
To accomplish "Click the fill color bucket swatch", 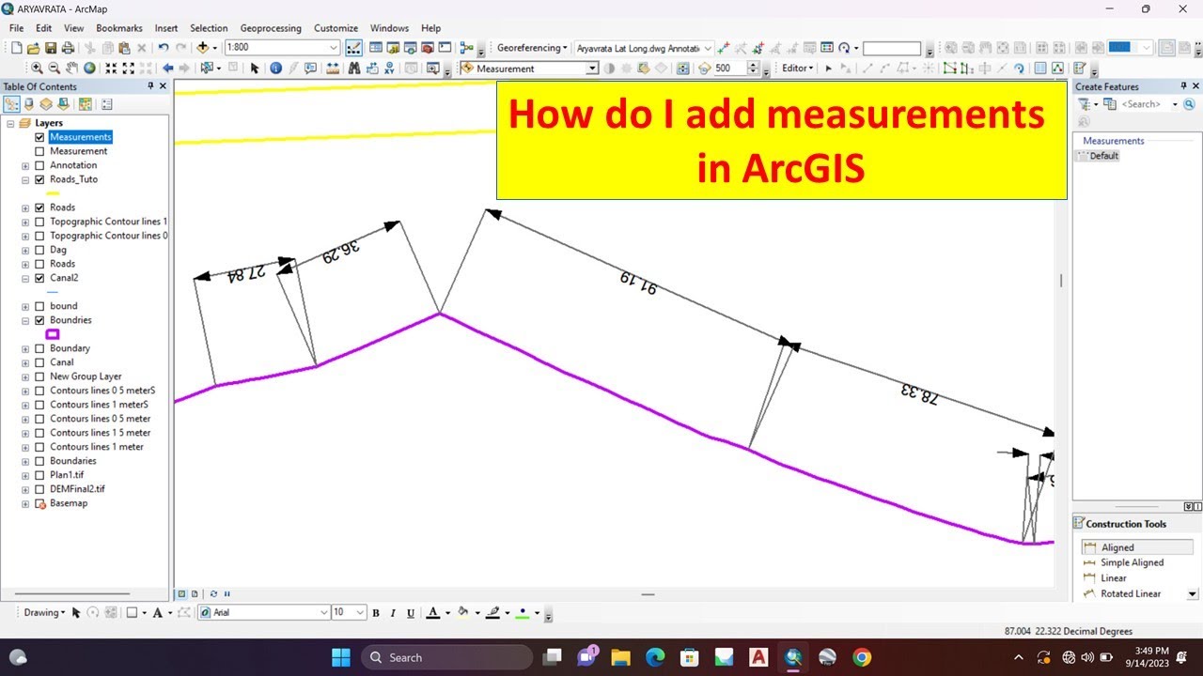I will pos(462,613).
